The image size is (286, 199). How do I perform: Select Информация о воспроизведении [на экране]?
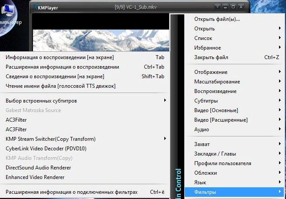(x=85, y=57)
